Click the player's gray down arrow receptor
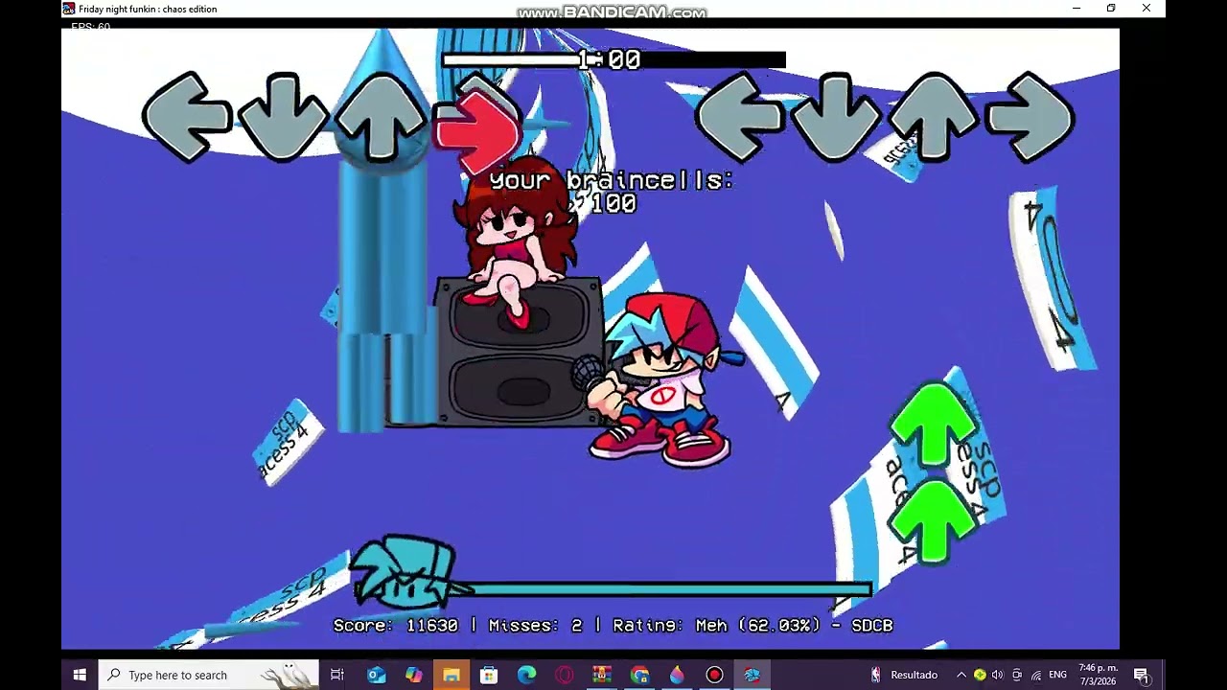Screen dimensions: 1227x690 (836, 117)
